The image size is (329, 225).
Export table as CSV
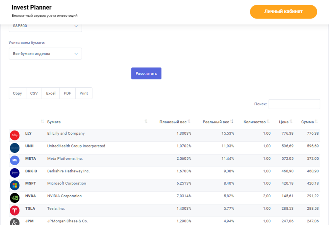[34, 93]
